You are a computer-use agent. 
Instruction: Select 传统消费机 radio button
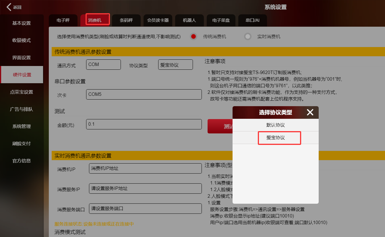(194, 36)
